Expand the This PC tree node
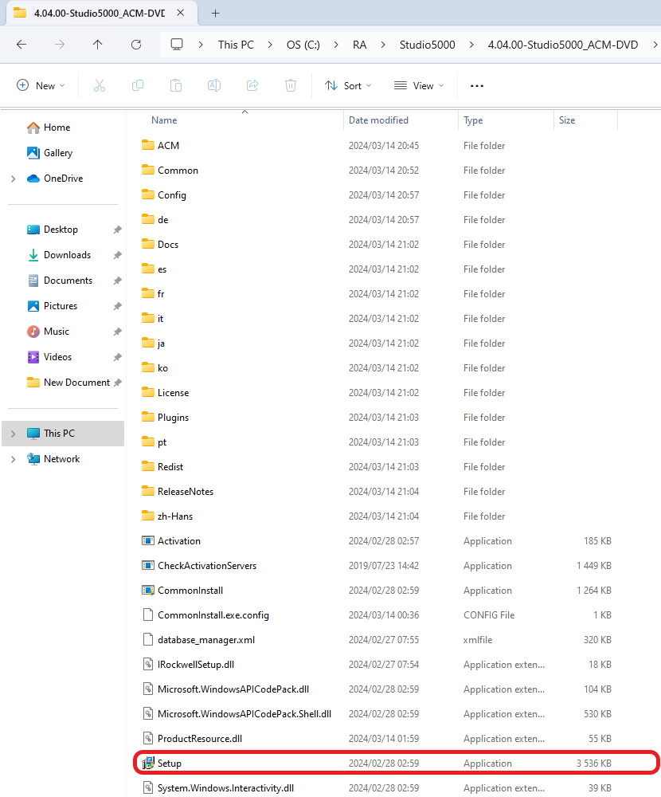Image resolution: width=661 pixels, height=797 pixels. [14, 434]
